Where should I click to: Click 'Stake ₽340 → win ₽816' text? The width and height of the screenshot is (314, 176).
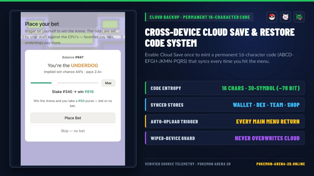coord(73,92)
